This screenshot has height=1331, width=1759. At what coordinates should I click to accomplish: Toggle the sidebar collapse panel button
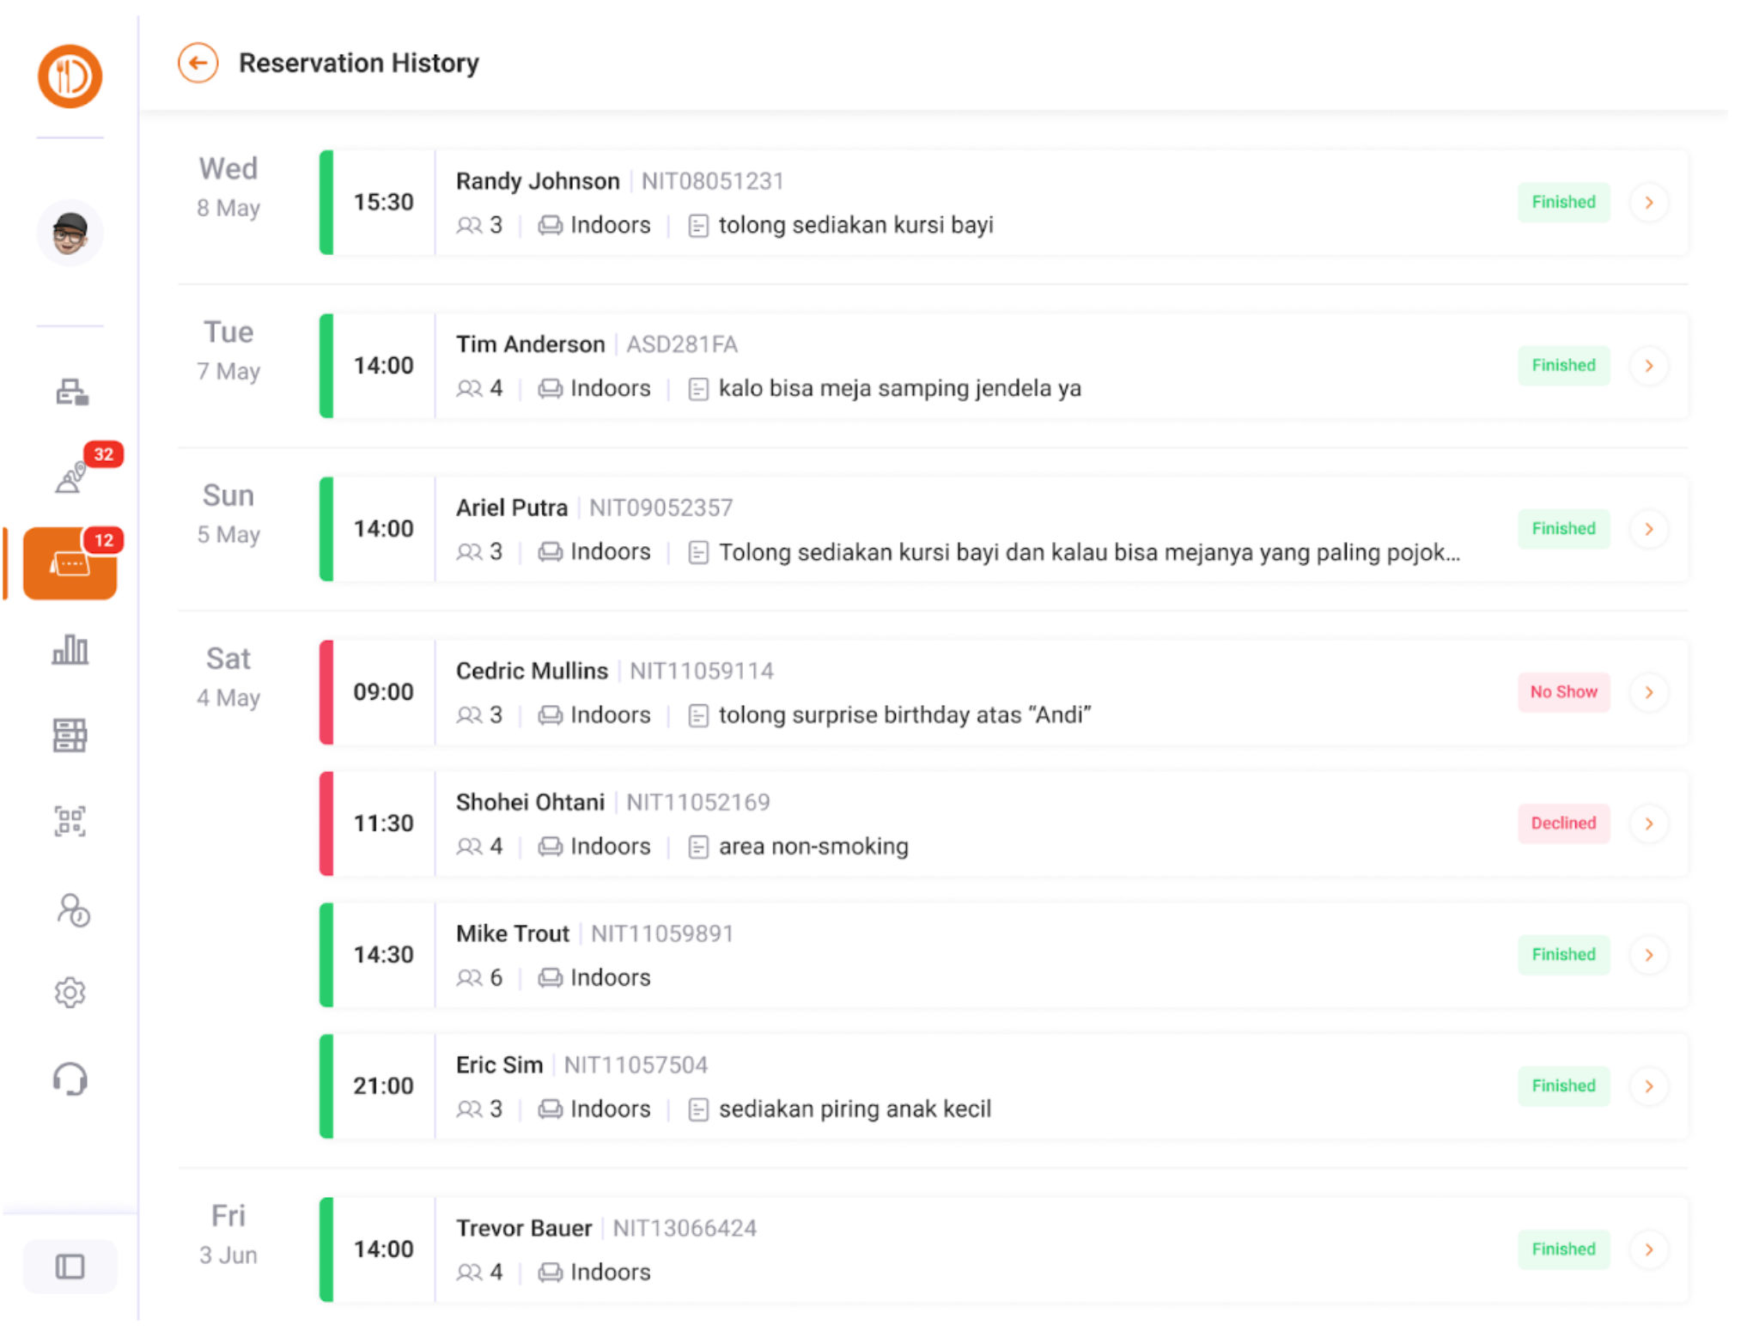click(x=70, y=1266)
